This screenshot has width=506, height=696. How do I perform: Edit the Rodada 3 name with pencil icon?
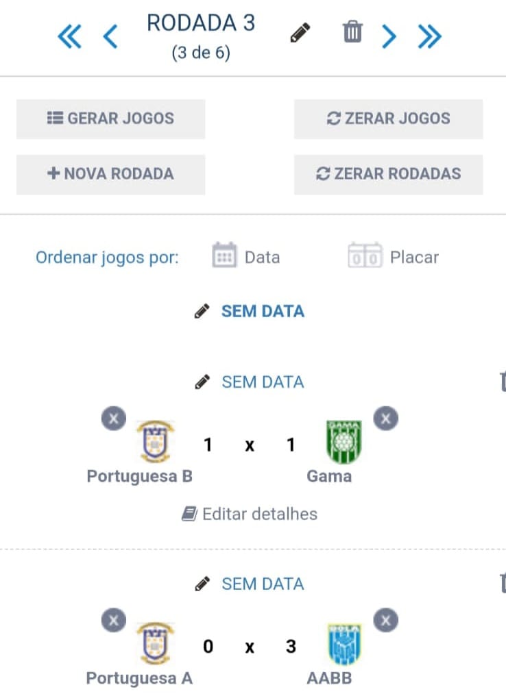point(300,33)
